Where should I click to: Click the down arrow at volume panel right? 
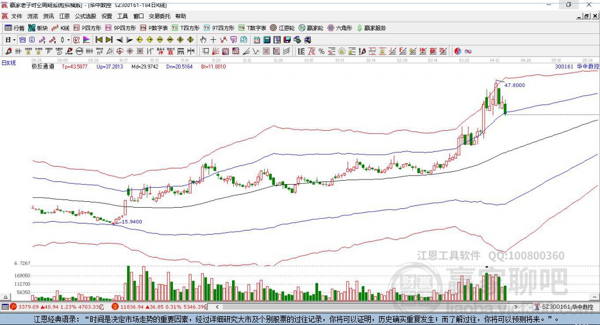[594, 297]
